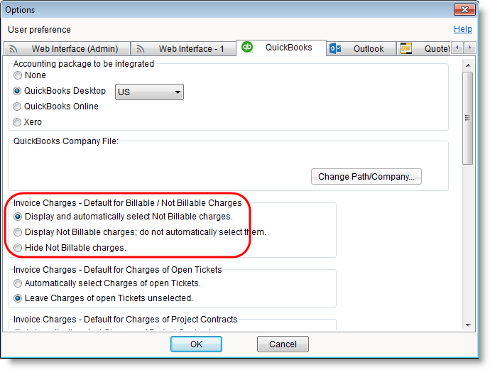Click the Outlook tab icon
The width and height of the screenshot is (490, 370).
335,48
